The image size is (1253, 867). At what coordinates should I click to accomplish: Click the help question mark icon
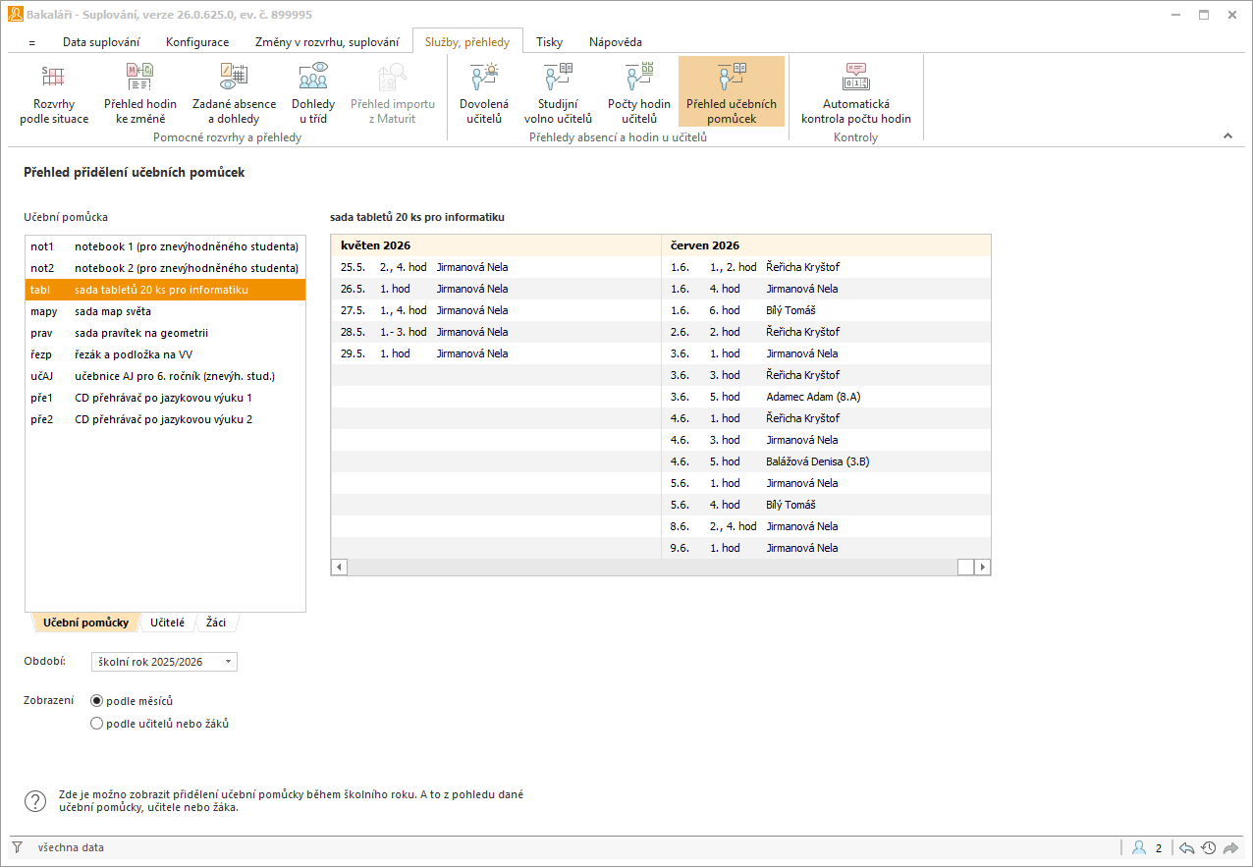[x=35, y=801]
